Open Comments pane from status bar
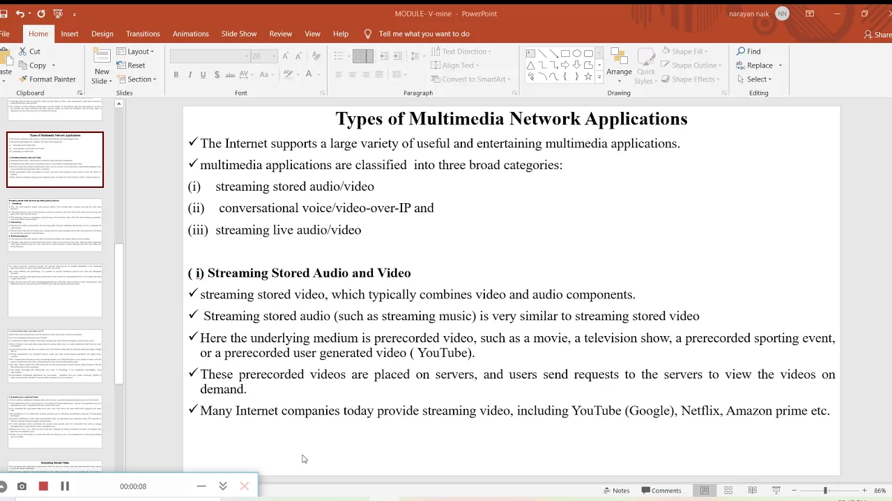The width and height of the screenshot is (892, 501). pyautogui.click(x=661, y=491)
